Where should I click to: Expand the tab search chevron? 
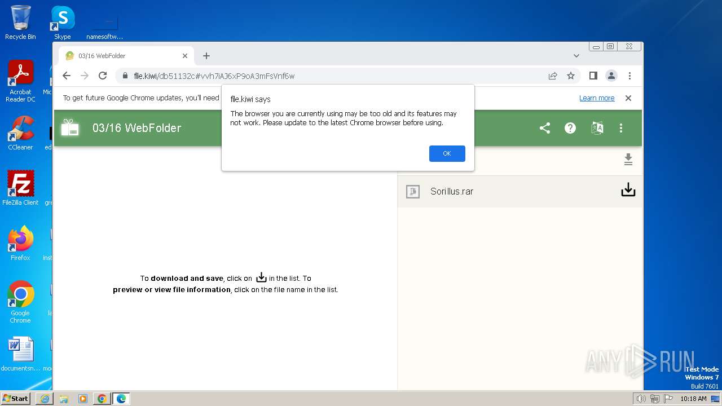pyautogui.click(x=576, y=56)
